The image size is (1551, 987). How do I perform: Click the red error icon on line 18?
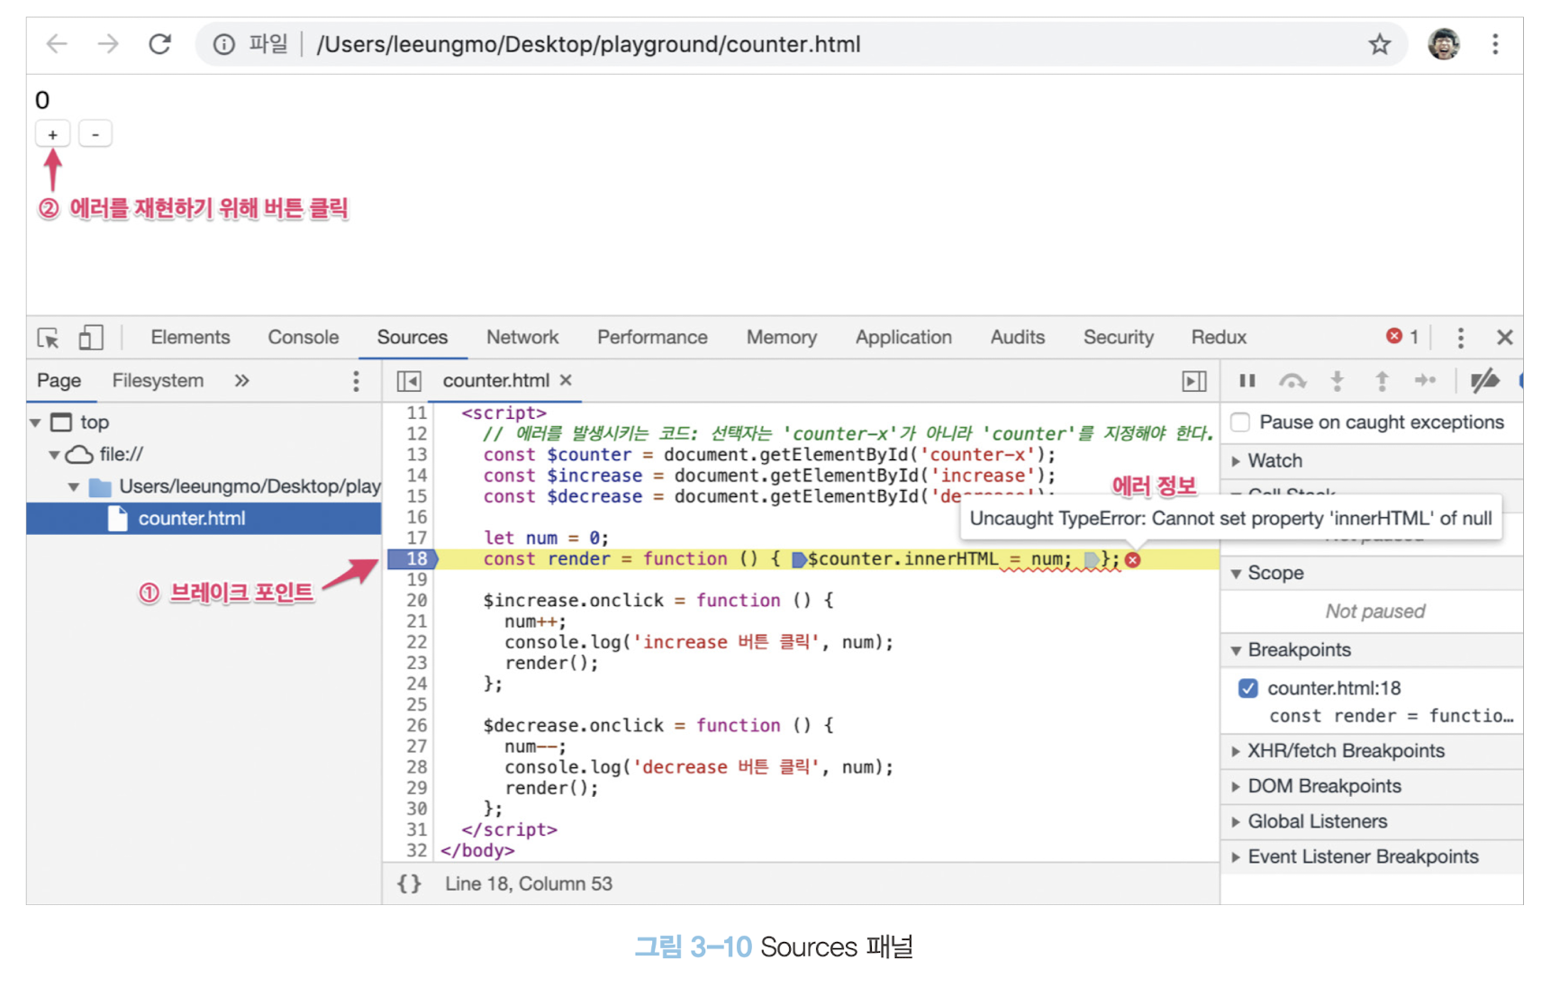point(1133,560)
